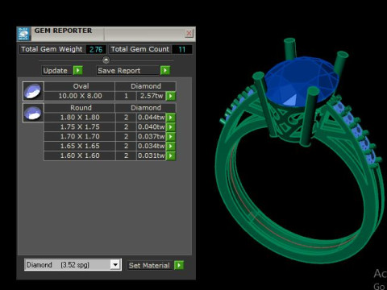Click the Set Material button label
The height and width of the screenshot is (290, 387).
pyautogui.click(x=149, y=265)
